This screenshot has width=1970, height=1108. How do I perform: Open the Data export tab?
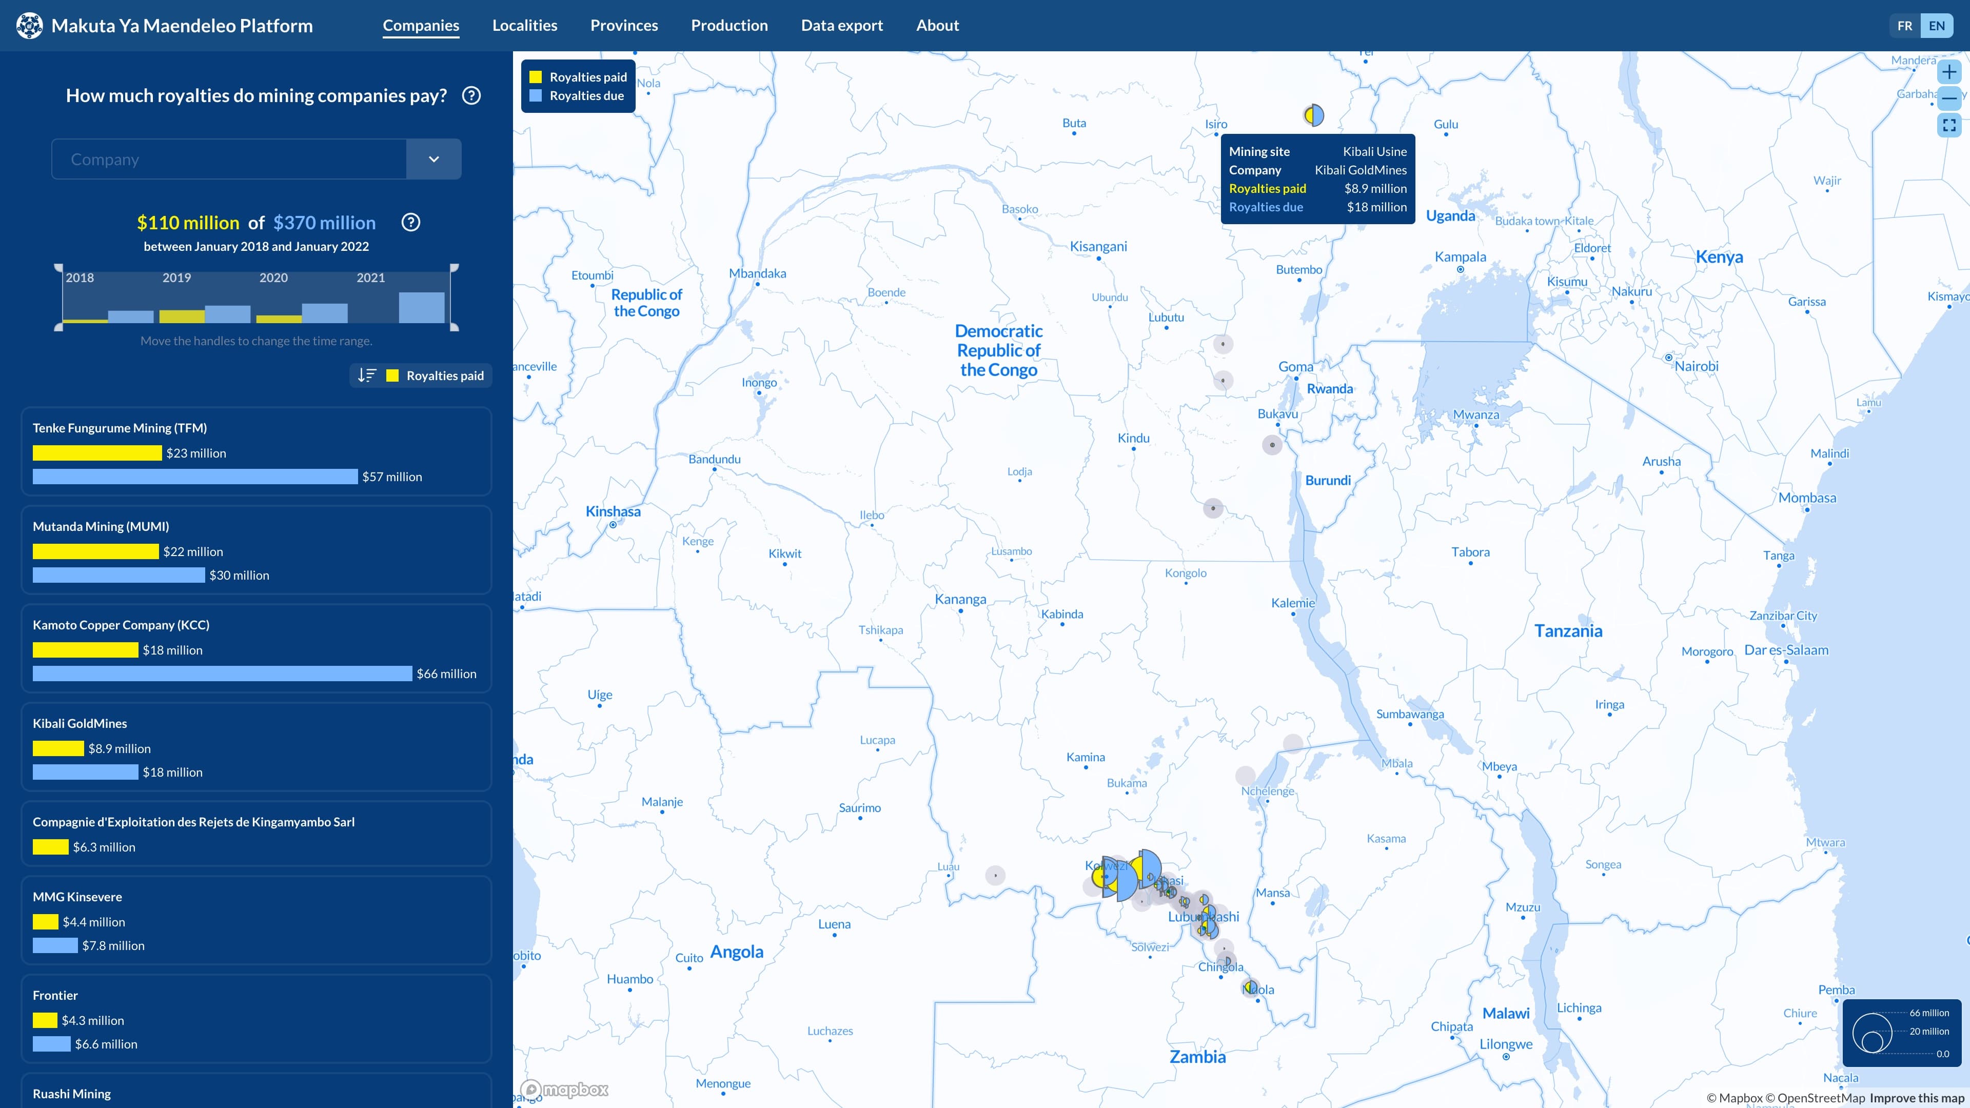pos(842,25)
